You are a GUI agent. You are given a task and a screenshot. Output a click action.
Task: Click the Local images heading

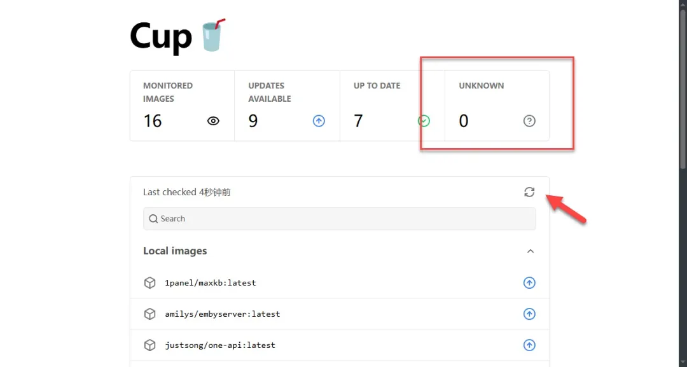[x=175, y=251]
